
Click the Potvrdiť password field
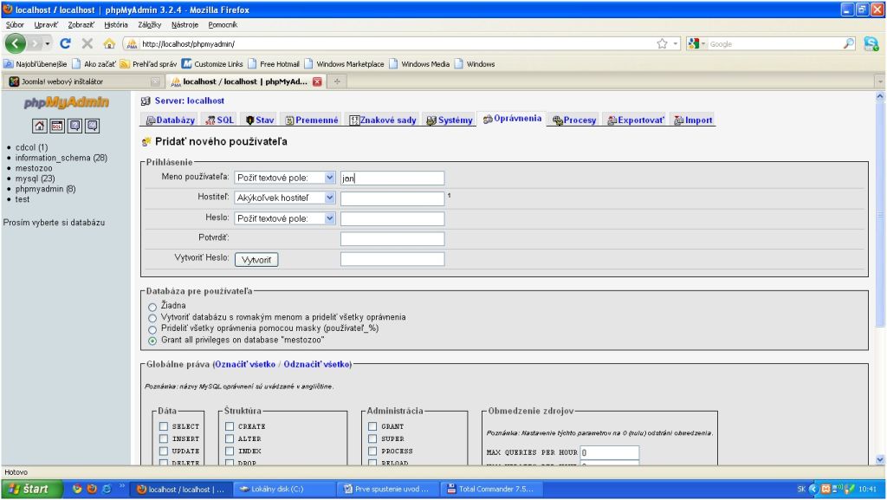pos(392,238)
